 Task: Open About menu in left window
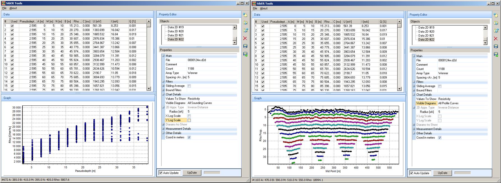tap(13, 8)
